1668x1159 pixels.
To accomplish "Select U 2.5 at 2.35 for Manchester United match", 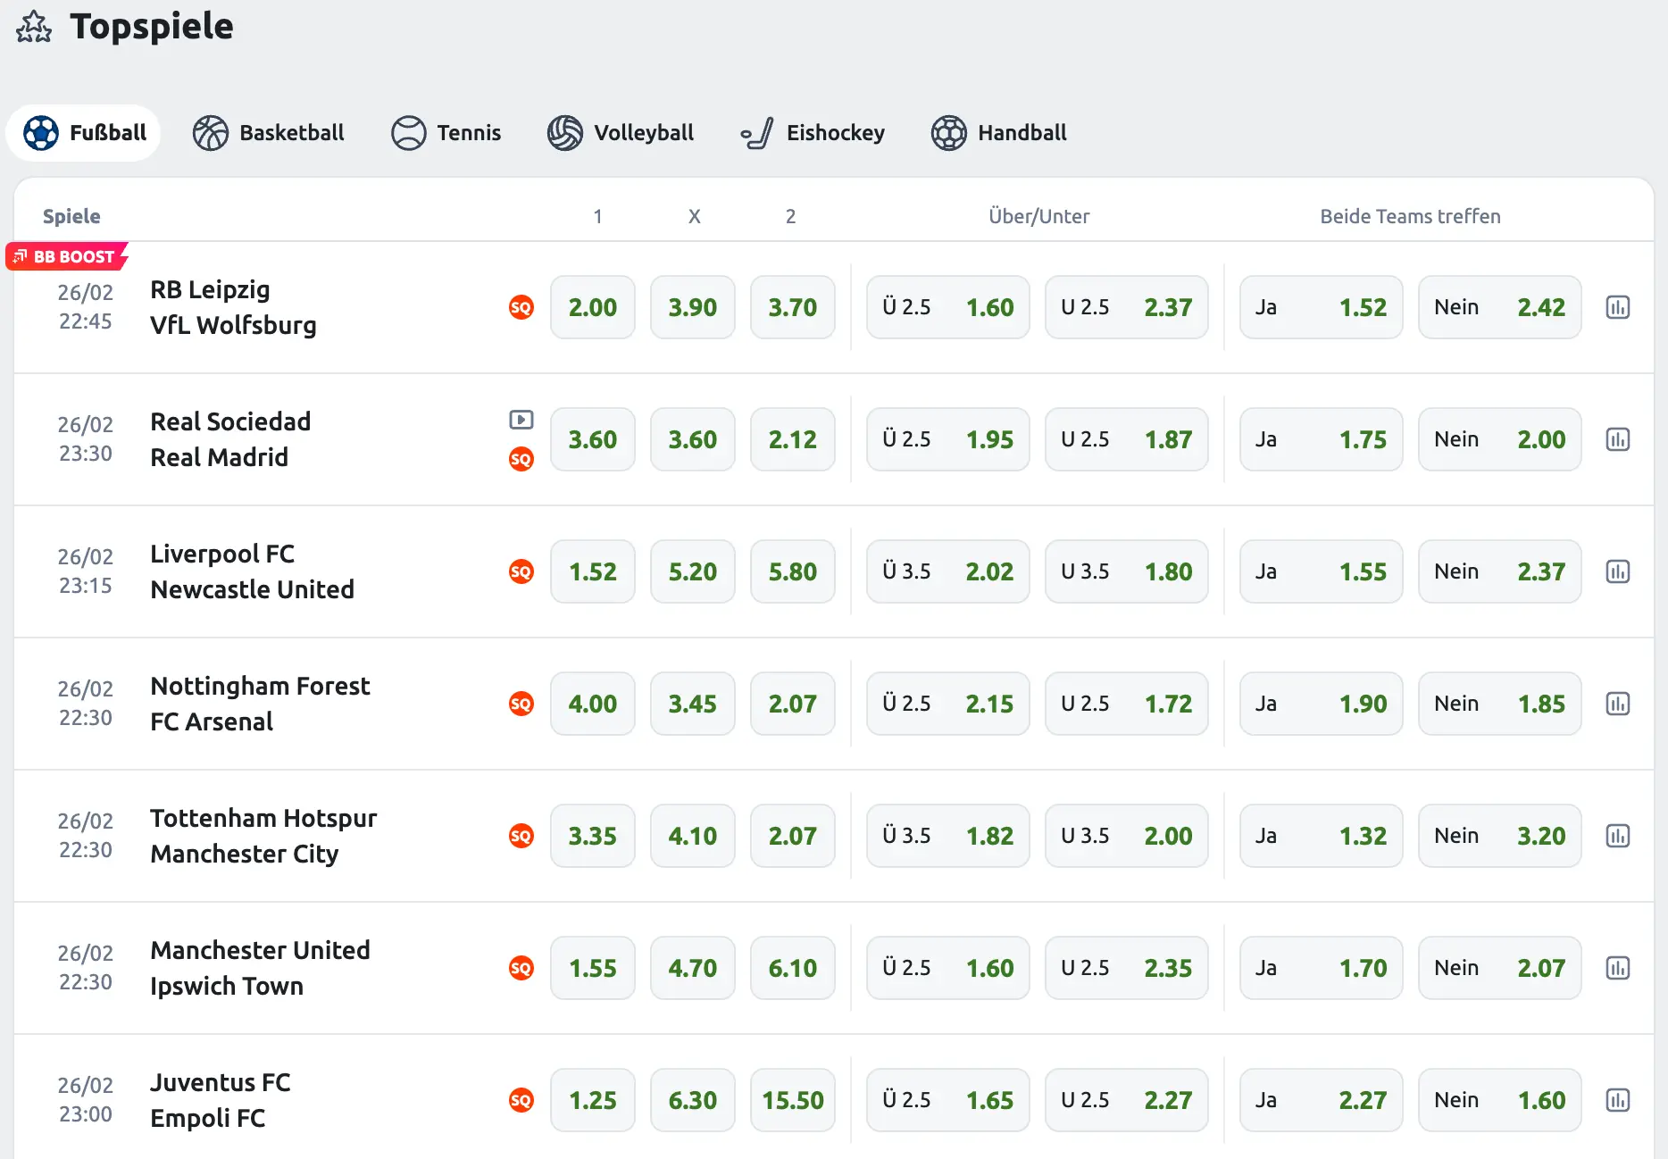I will (x=1127, y=968).
